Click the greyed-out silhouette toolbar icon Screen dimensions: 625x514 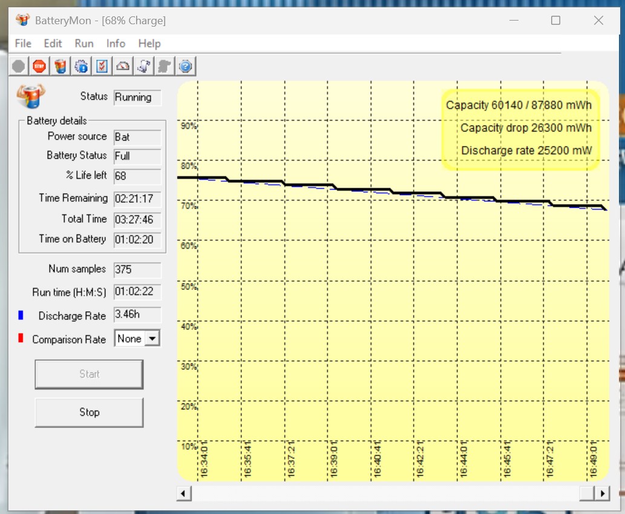(x=164, y=66)
